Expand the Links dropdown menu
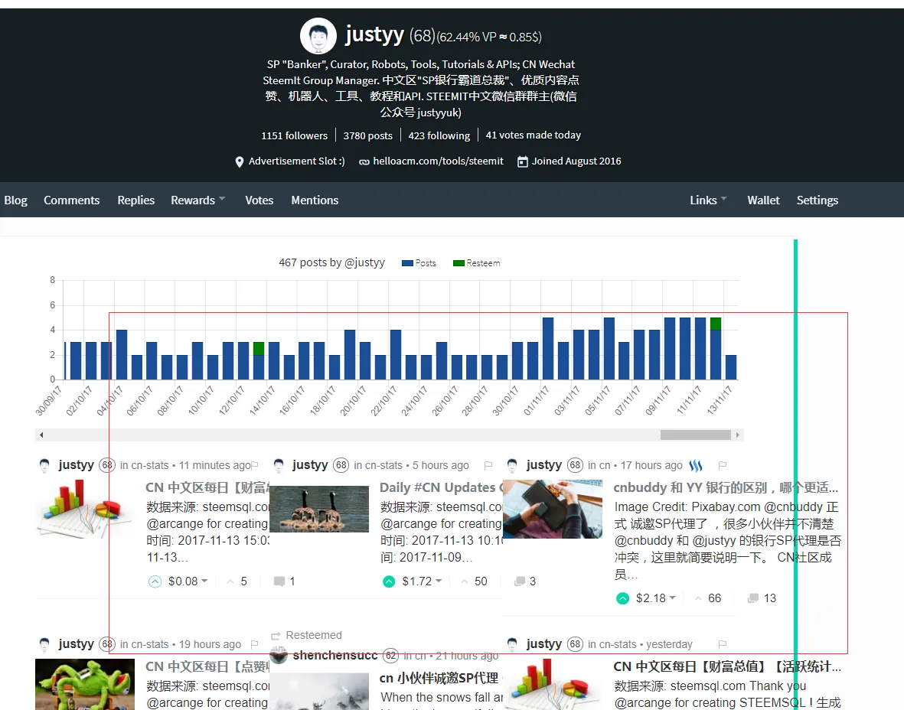 [x=708, y=200]
